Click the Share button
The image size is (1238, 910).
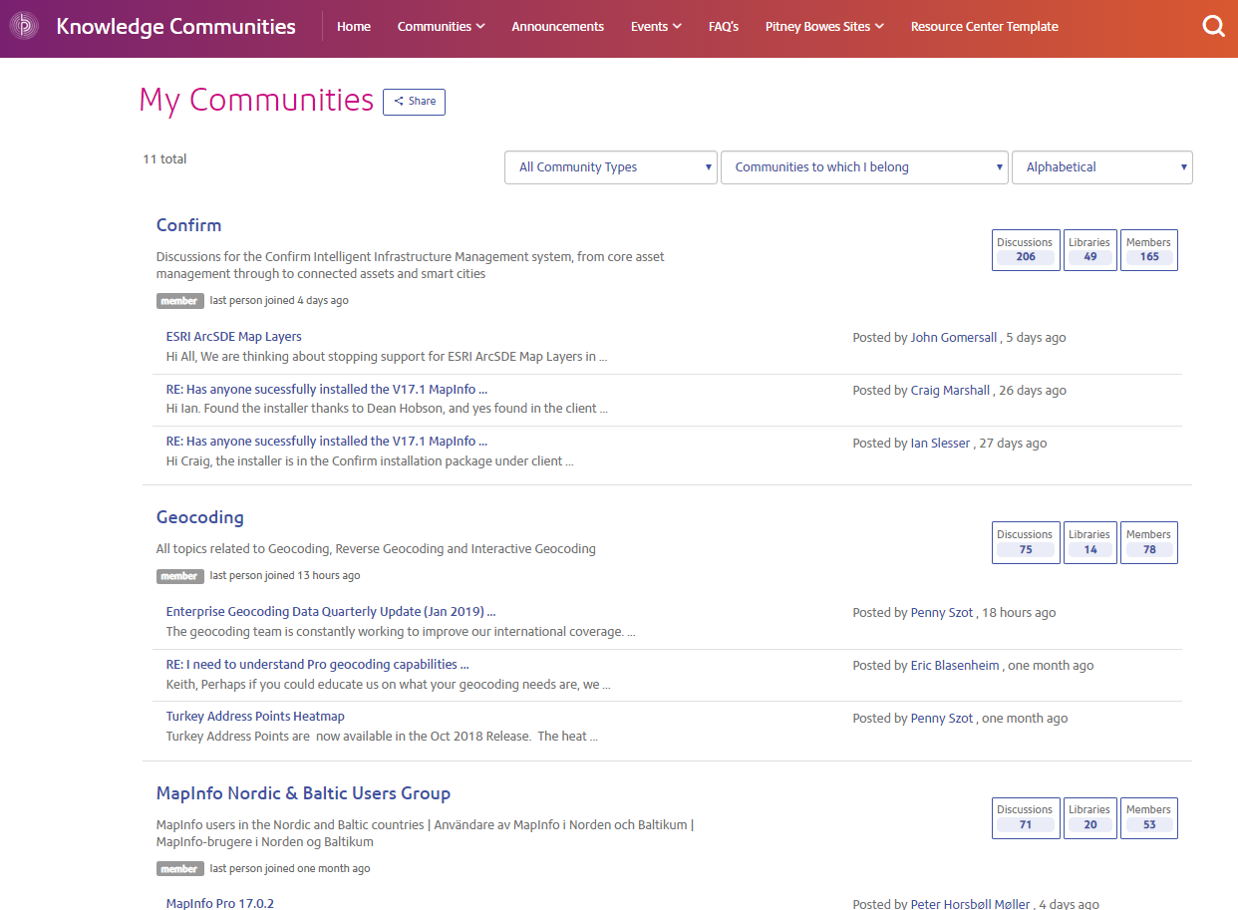tap(414, 102)
